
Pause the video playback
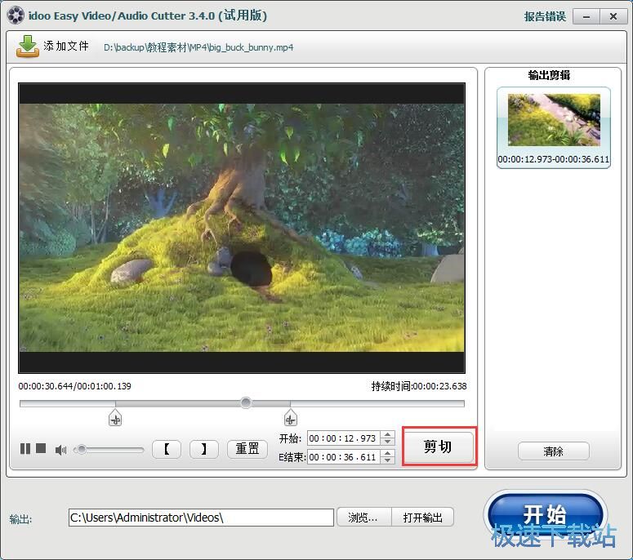point(25,449)
